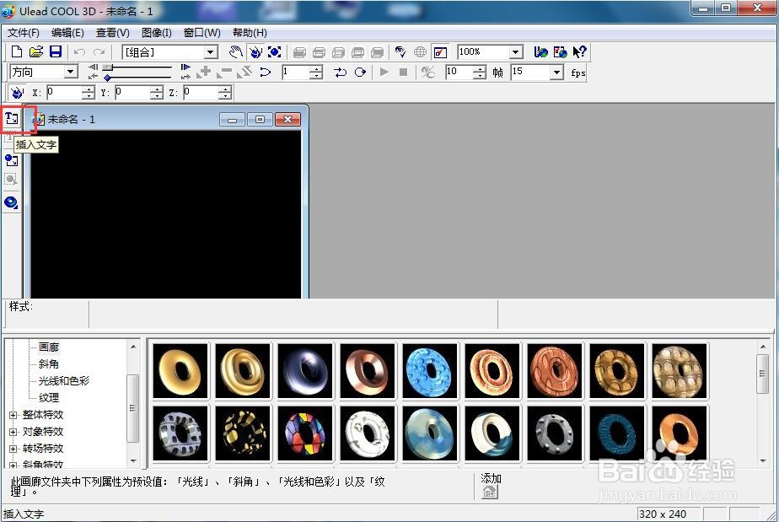
Task: Click the Add keyframe plus icon
Action: click(x=204, y=72)
